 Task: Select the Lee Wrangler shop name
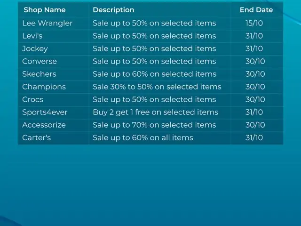pyautogui.click(x=48, y=23)
